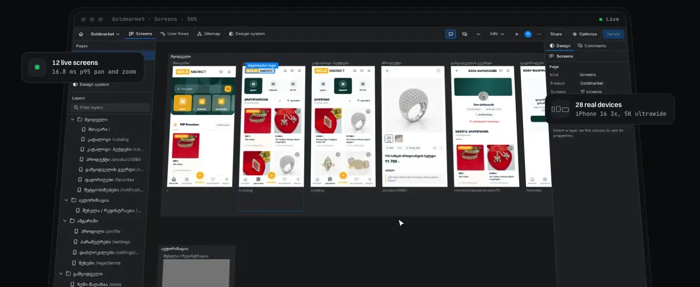This screenshot has height=287, width=700.
Task: Click the AppHeader.logo selection label
Action: 262,65
